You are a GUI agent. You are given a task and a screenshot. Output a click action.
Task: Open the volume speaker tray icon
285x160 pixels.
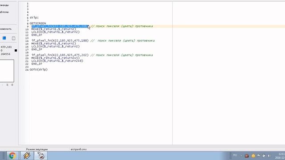click(x=269, y=156)
